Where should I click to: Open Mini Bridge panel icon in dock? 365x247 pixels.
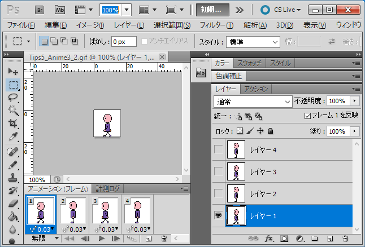click(x=201, y=73)
